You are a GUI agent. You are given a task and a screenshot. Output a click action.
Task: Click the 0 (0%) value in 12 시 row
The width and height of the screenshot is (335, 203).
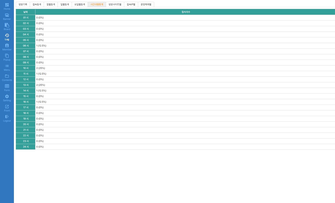coord(40,79)
